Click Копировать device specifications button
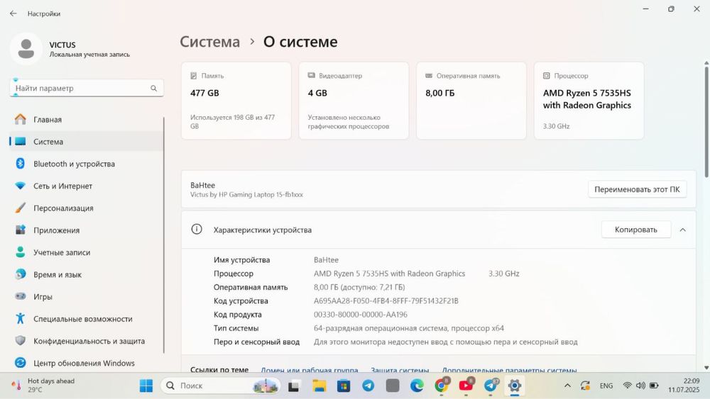 click(635, 230)
